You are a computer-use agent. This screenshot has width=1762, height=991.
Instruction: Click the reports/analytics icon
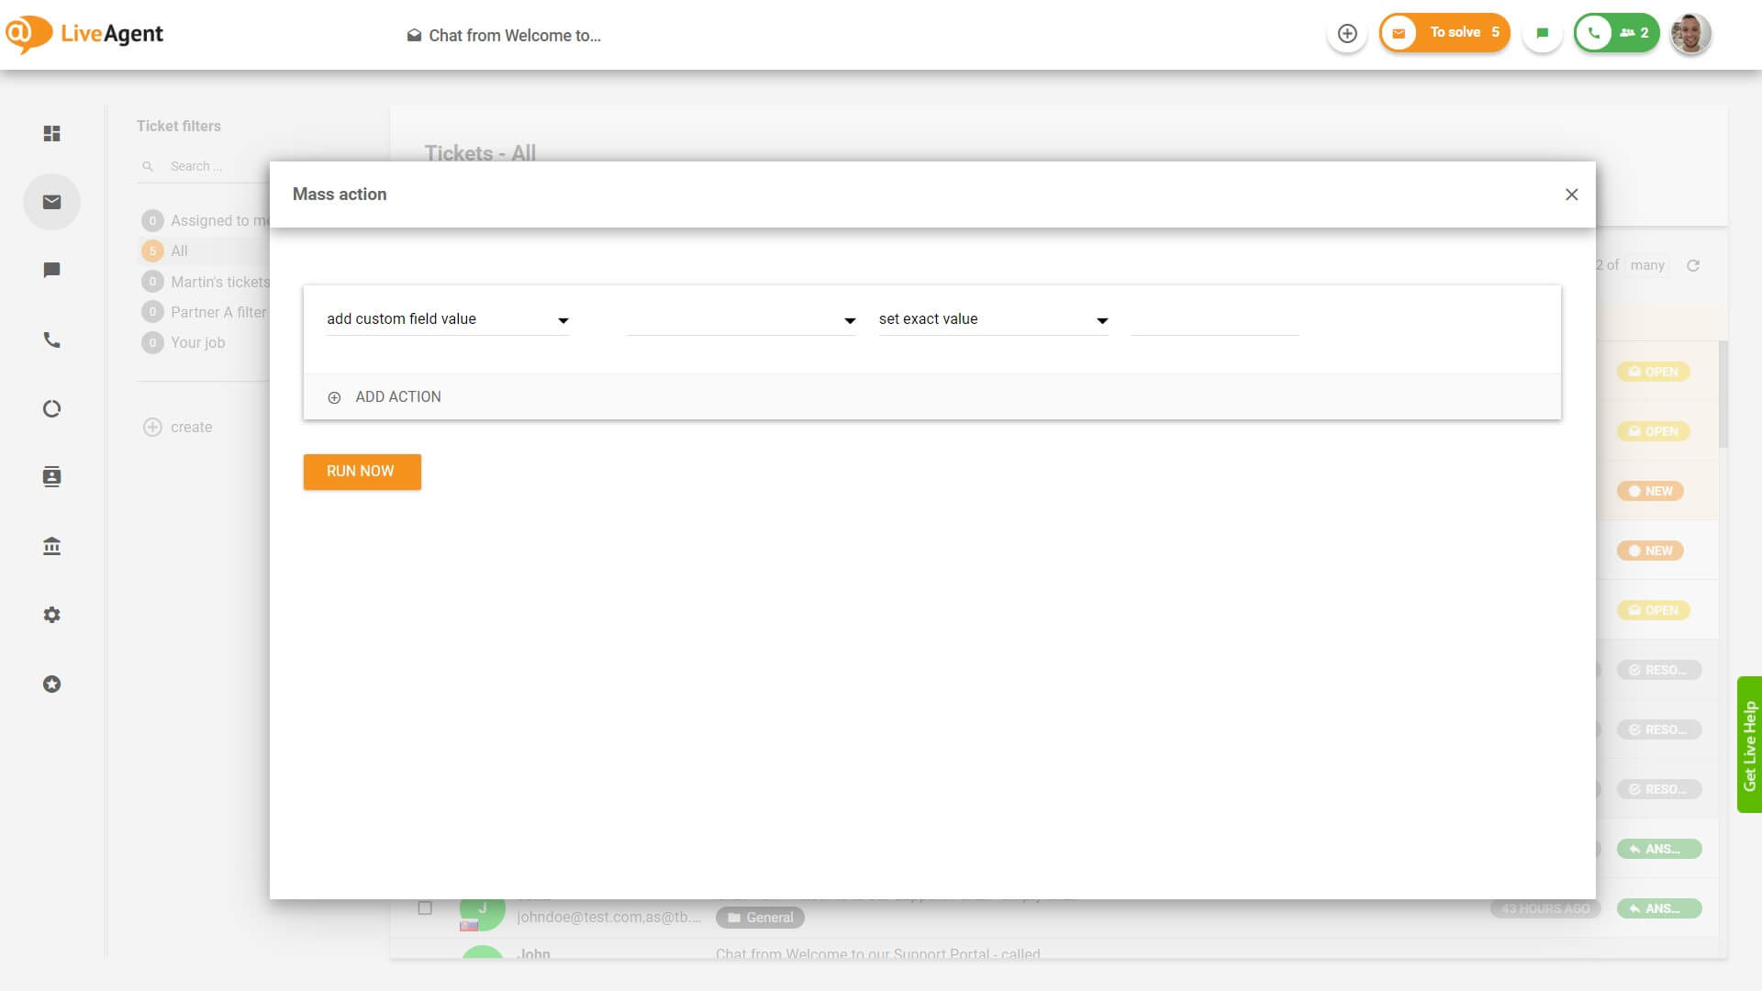point(50,409)
